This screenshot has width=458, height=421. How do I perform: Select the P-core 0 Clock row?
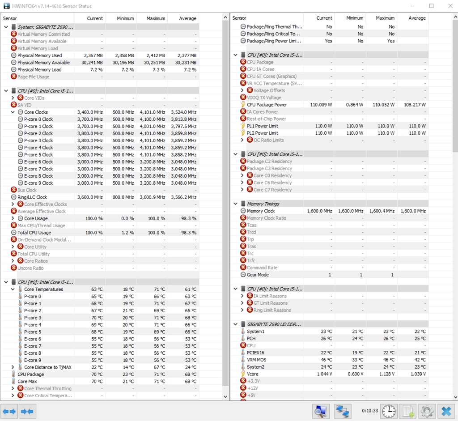click(x=100, y=119)
